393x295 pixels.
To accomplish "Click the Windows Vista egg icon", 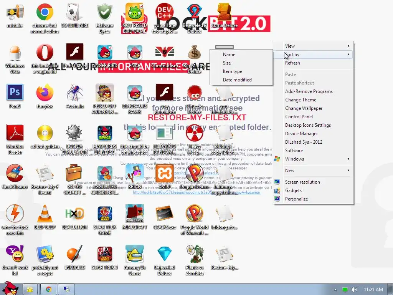I will tap(15, 59).
